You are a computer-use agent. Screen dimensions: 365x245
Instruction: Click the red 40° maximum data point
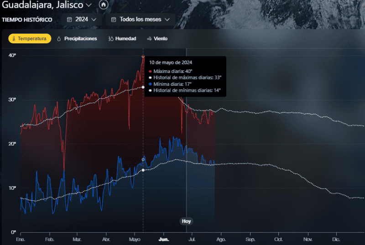[143, 56]
